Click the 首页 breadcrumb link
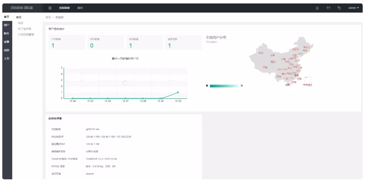 click(x=48, y=17)
